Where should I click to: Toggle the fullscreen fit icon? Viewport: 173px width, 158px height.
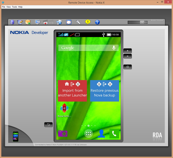[69, 22]
